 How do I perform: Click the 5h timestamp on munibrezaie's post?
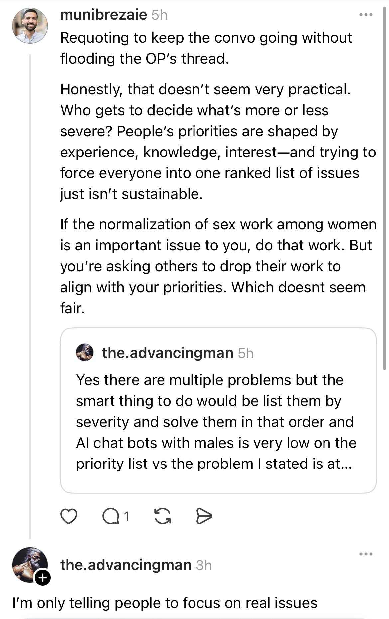click(x=159, y=15)
